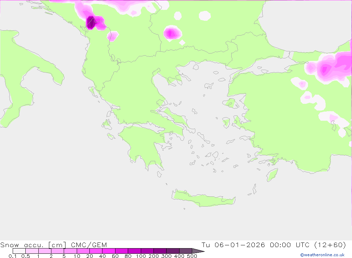The width and height of the screenshot is (352, 258).
Task: Click the '00:00 UTC' time text
Action: tap(290, 245)
